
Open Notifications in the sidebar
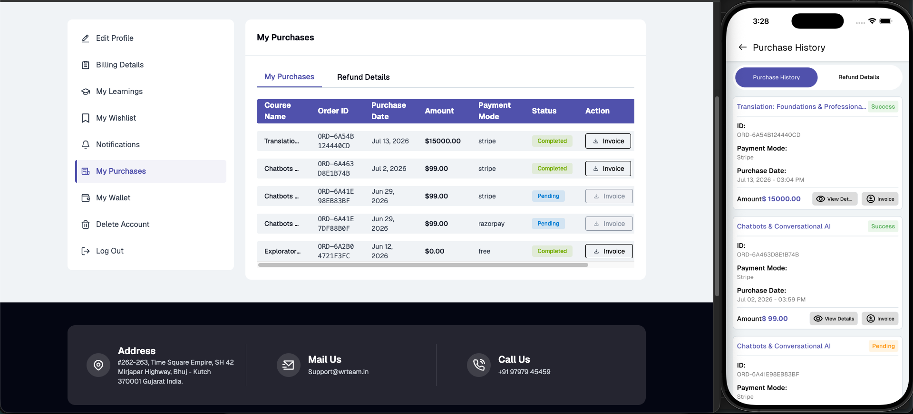[151, 145]
